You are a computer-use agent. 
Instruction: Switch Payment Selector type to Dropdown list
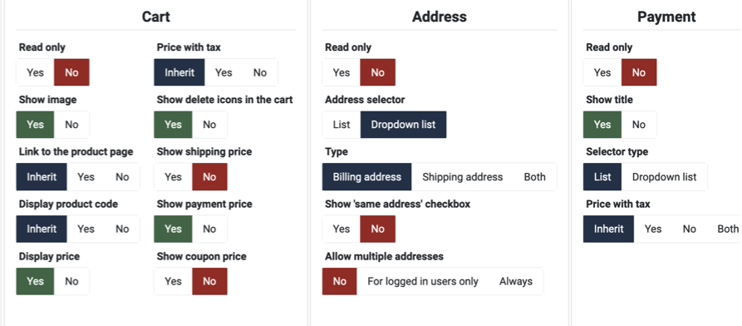pos(665,177)
